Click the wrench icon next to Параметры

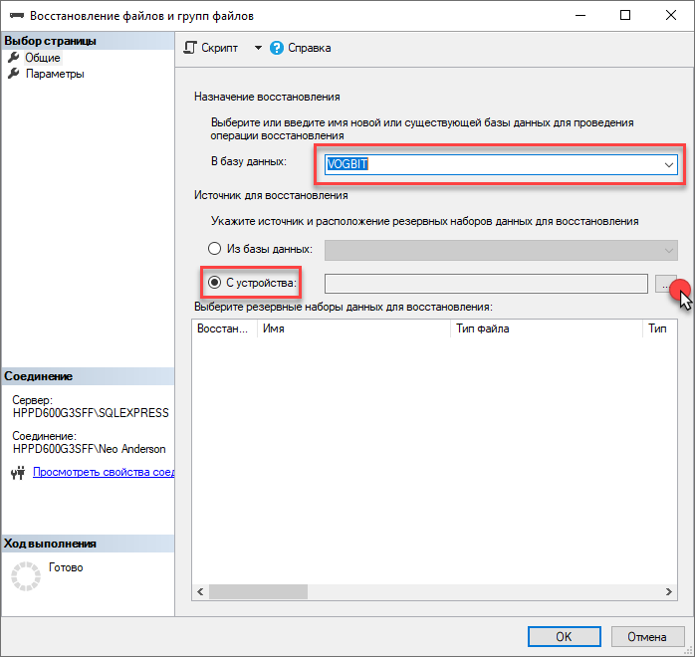pos(14,73)
